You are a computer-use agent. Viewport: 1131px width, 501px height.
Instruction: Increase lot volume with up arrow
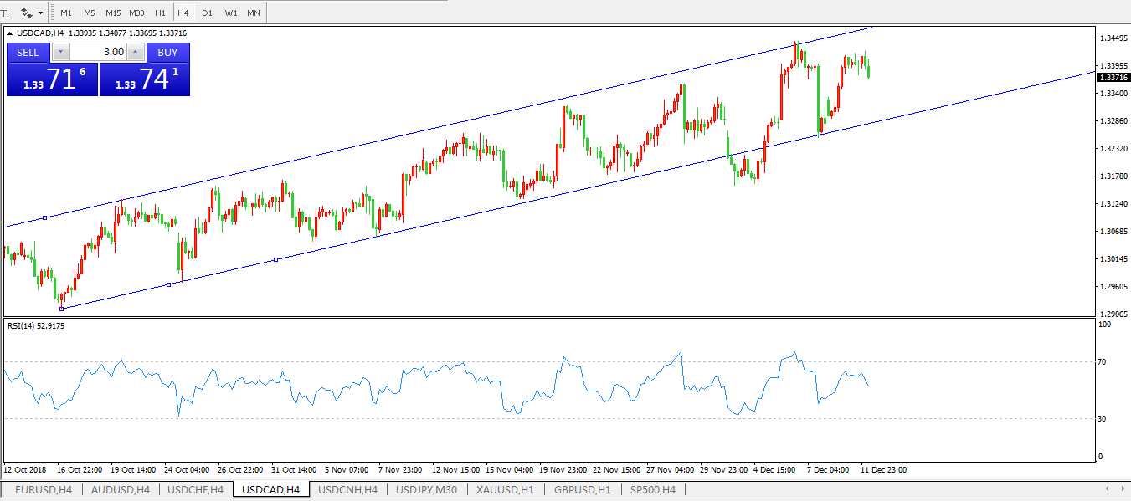pyautogui.click(x=136, y=52)
